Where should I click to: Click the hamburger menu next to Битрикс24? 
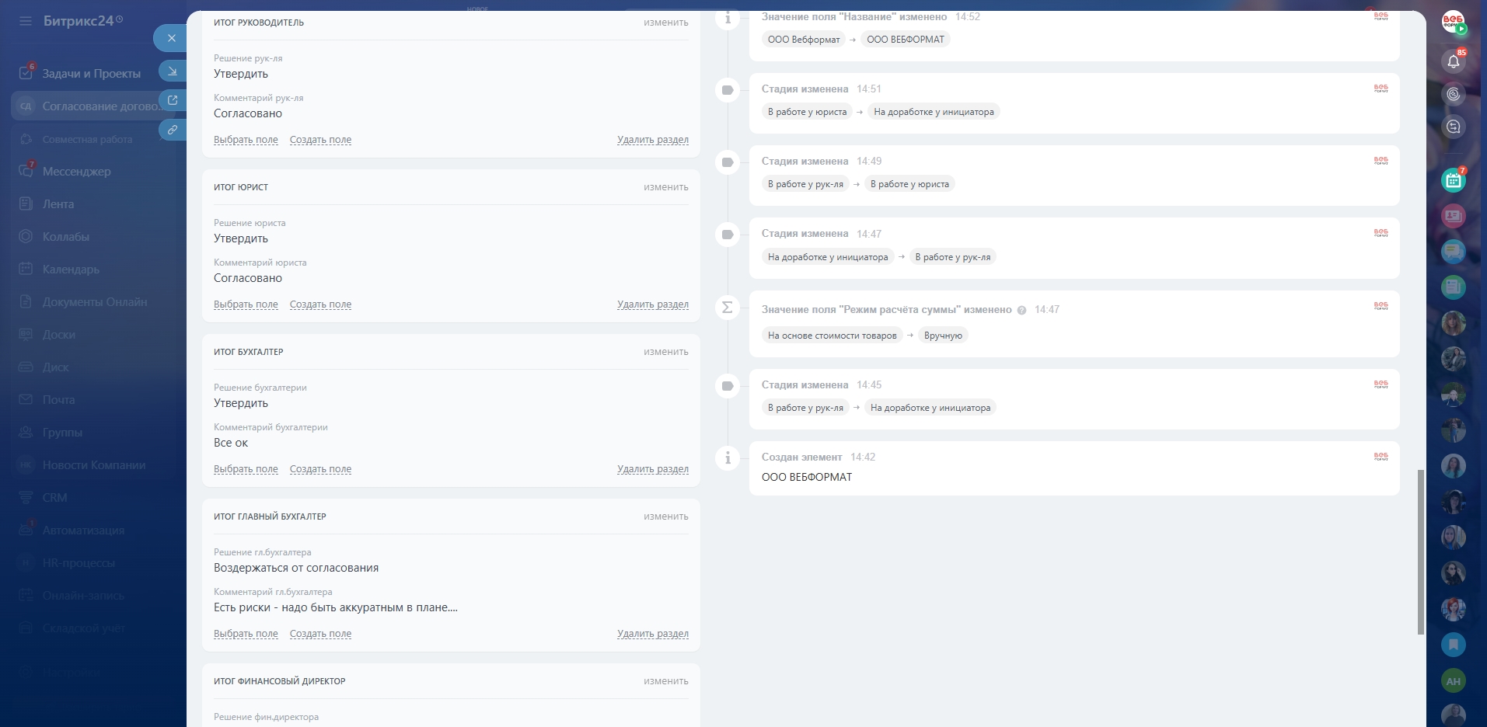[26, 21]
